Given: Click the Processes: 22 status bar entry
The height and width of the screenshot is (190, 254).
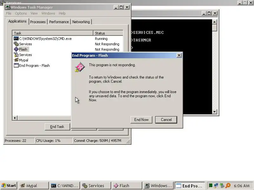Looking at the screenshot, I should tap(19, 141).
